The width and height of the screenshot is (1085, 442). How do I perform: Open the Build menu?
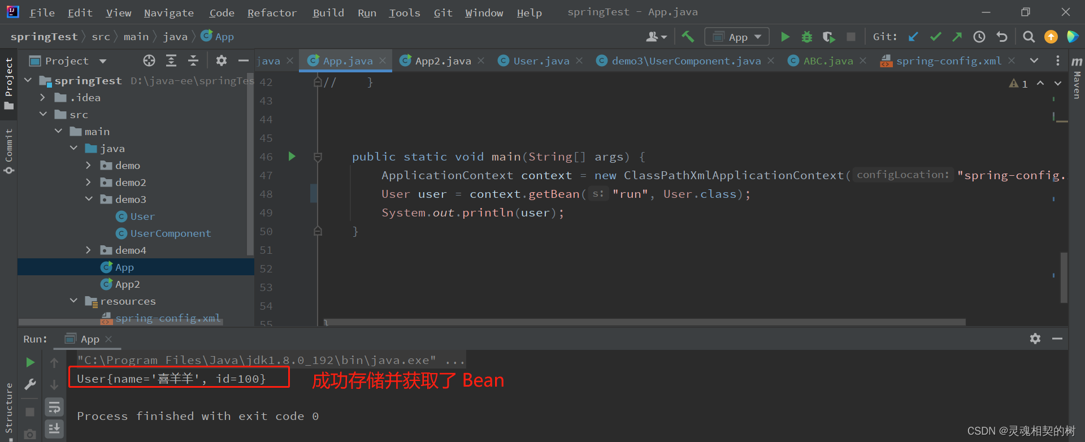[328, 12]
